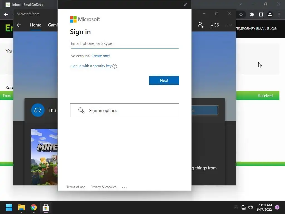This screenshot has height=214, width=285.
Task: Open Chrome from the taskbar
Action: 34,207
